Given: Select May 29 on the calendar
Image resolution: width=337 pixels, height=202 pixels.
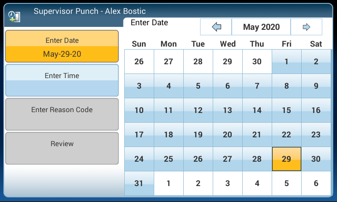Looking at the screenshot, I should (286, 159).
